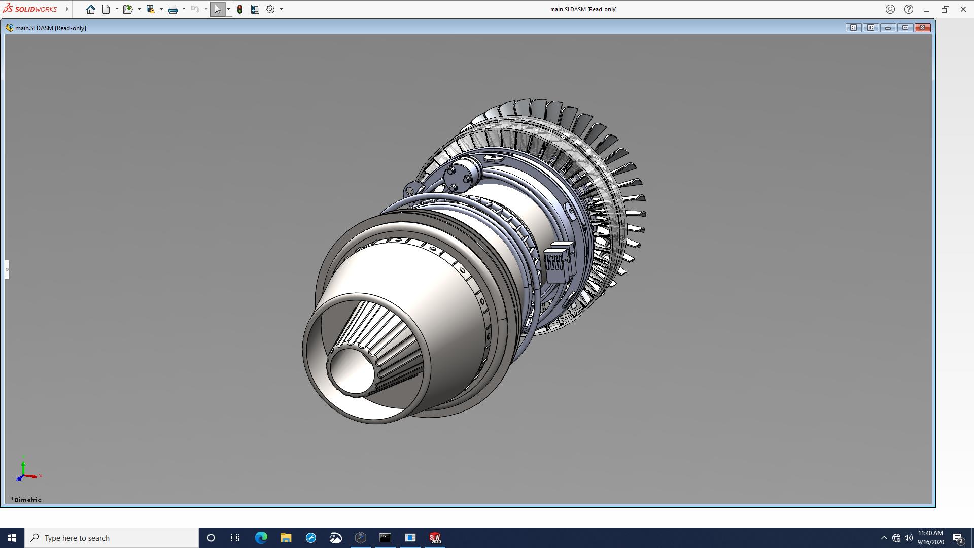Click the Print icon
This screenshot has width=974, height=548.
tap(173, 9)
